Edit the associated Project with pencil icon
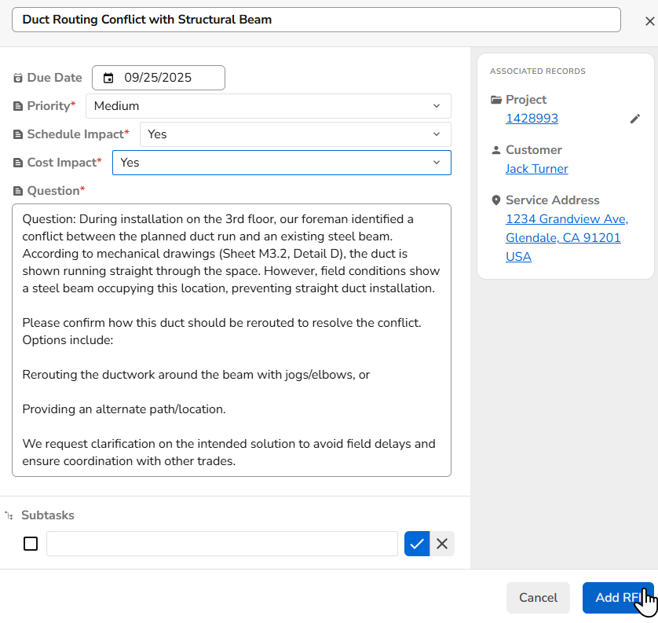The width and height of the screenshot is (658, 623). click(x=635, y=119)
